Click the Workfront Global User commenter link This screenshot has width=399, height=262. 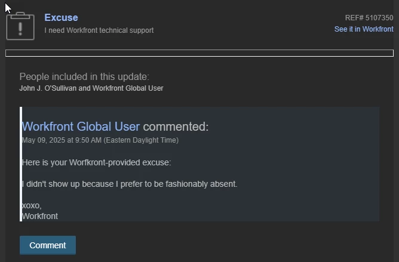[81, 127]
